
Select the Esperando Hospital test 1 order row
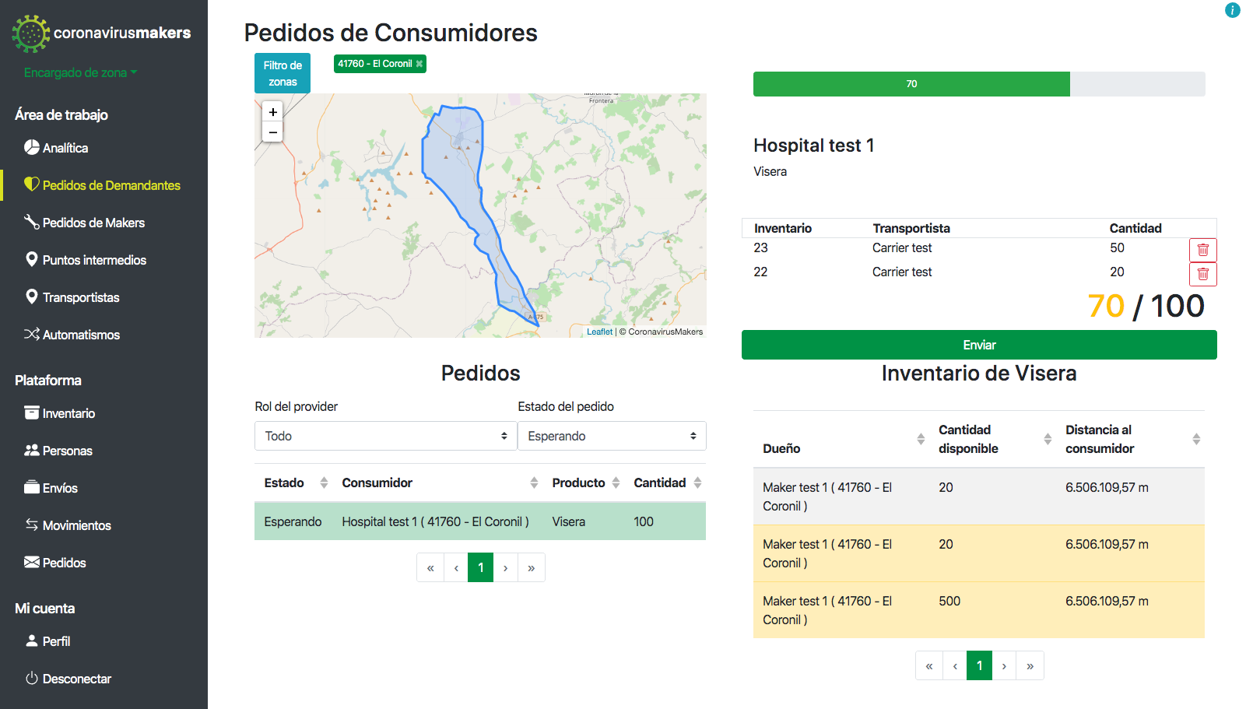[480, 521]
